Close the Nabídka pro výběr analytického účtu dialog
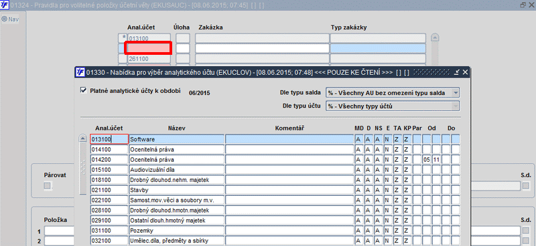536x246 pixels. 465,72
